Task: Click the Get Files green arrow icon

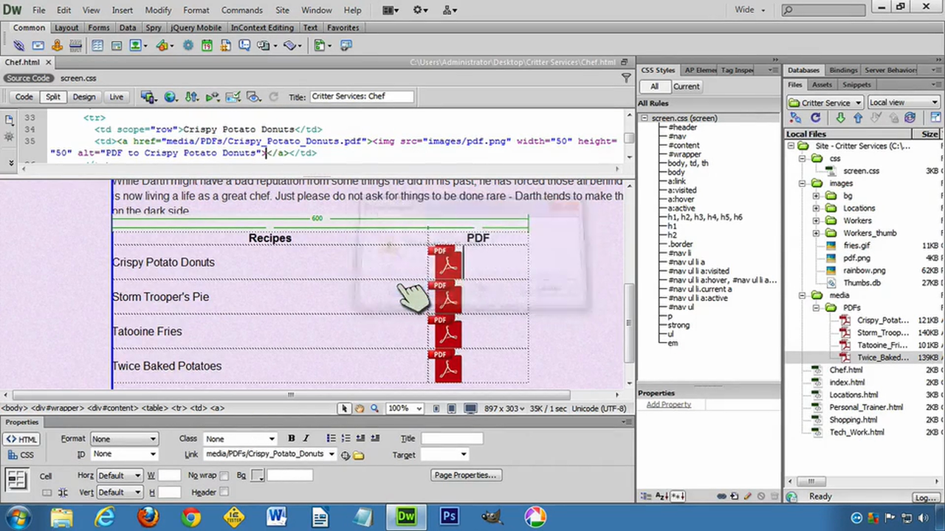Action: (840, 118)
